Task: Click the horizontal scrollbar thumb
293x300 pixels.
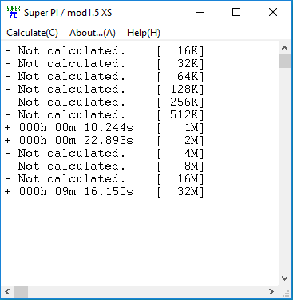Action: (x=21, y=291)
